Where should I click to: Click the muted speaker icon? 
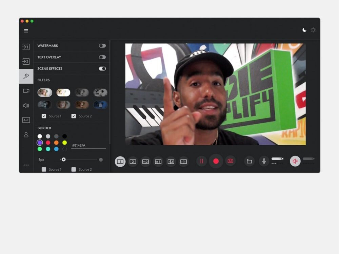click(295, 161)
